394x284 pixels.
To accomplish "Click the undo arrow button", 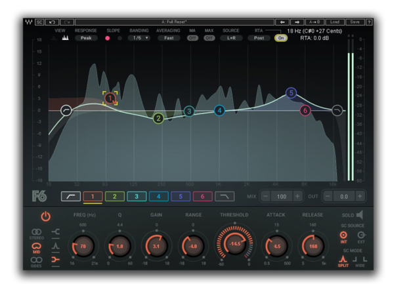I will 52,22.
